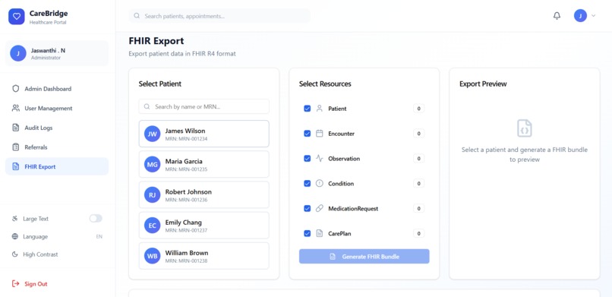Image resolution: width=612 pixels, height=297 pixels.
Task: Expand the profile menu chevron
Action: (594, 16)
